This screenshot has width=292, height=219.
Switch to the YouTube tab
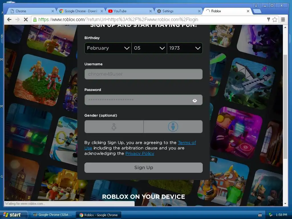[129, 11]
